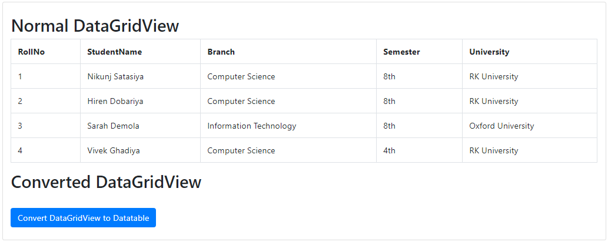
Task: Select the Hiren Dobariya name cell
Action: coord(115,101)
